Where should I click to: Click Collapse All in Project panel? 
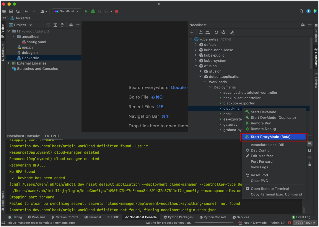pyautogui.click(x=62, y=25)
